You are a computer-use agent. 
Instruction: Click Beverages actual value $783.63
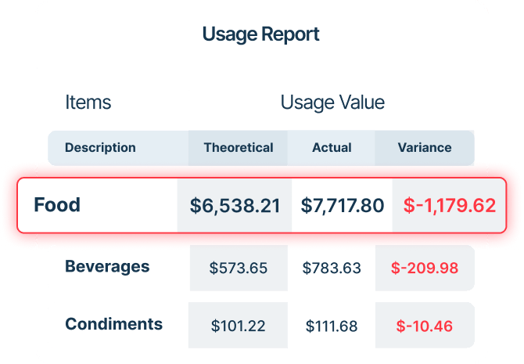pos(332,268)
